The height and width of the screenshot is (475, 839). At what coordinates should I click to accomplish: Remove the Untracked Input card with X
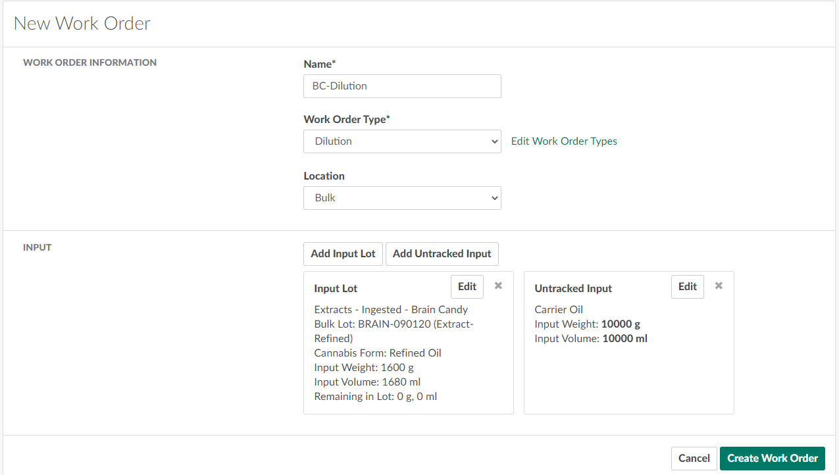[719, 286]
